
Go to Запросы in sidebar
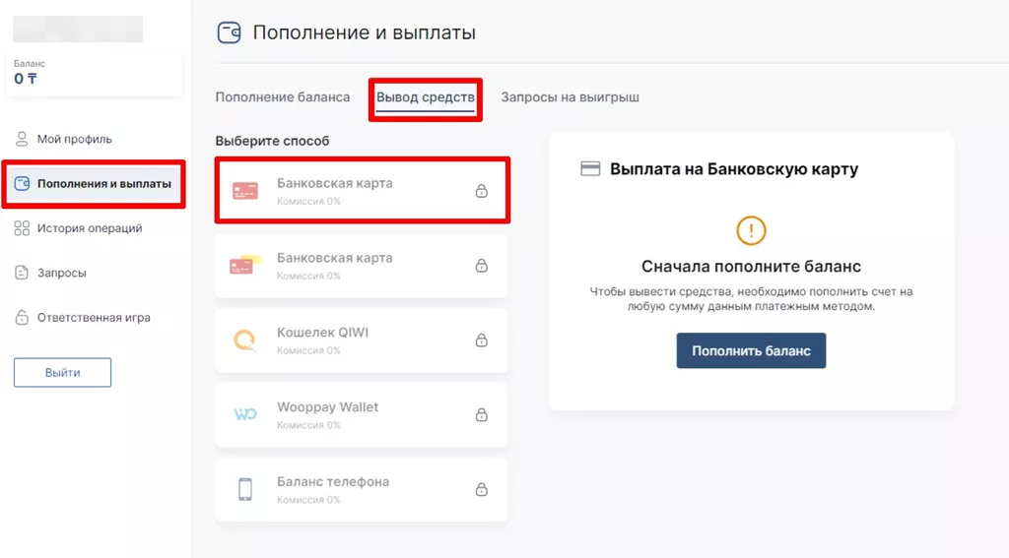pos(61,273)
